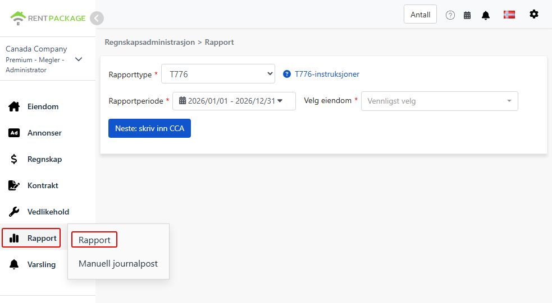The width and height of the screenshot is (552, 303).
Task: Click the Vedlikehold wrench icon
Action: click(x=14, y=212)
